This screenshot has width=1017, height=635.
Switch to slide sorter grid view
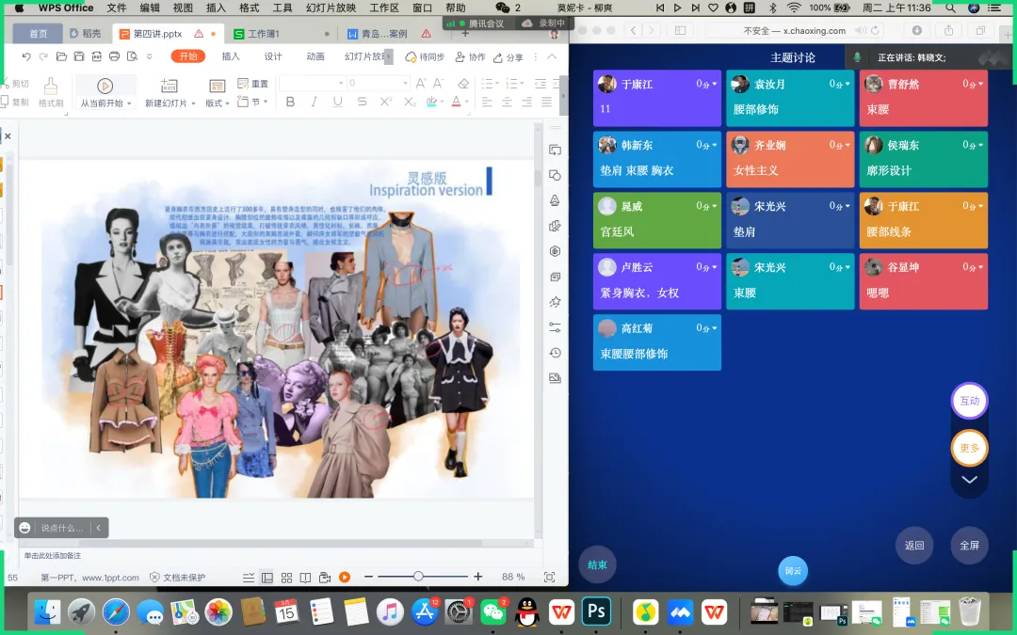(x=286, y=578)
